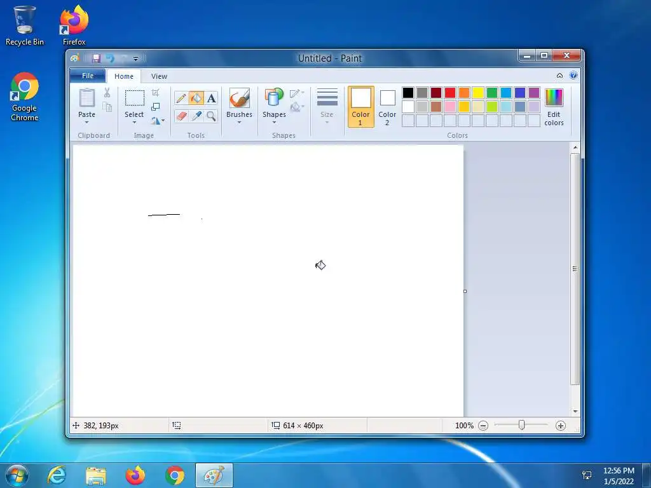The width and height of the screenshot is (651, 488).
Task: Pick the yellow color swatch
Action: coord(478,93)
